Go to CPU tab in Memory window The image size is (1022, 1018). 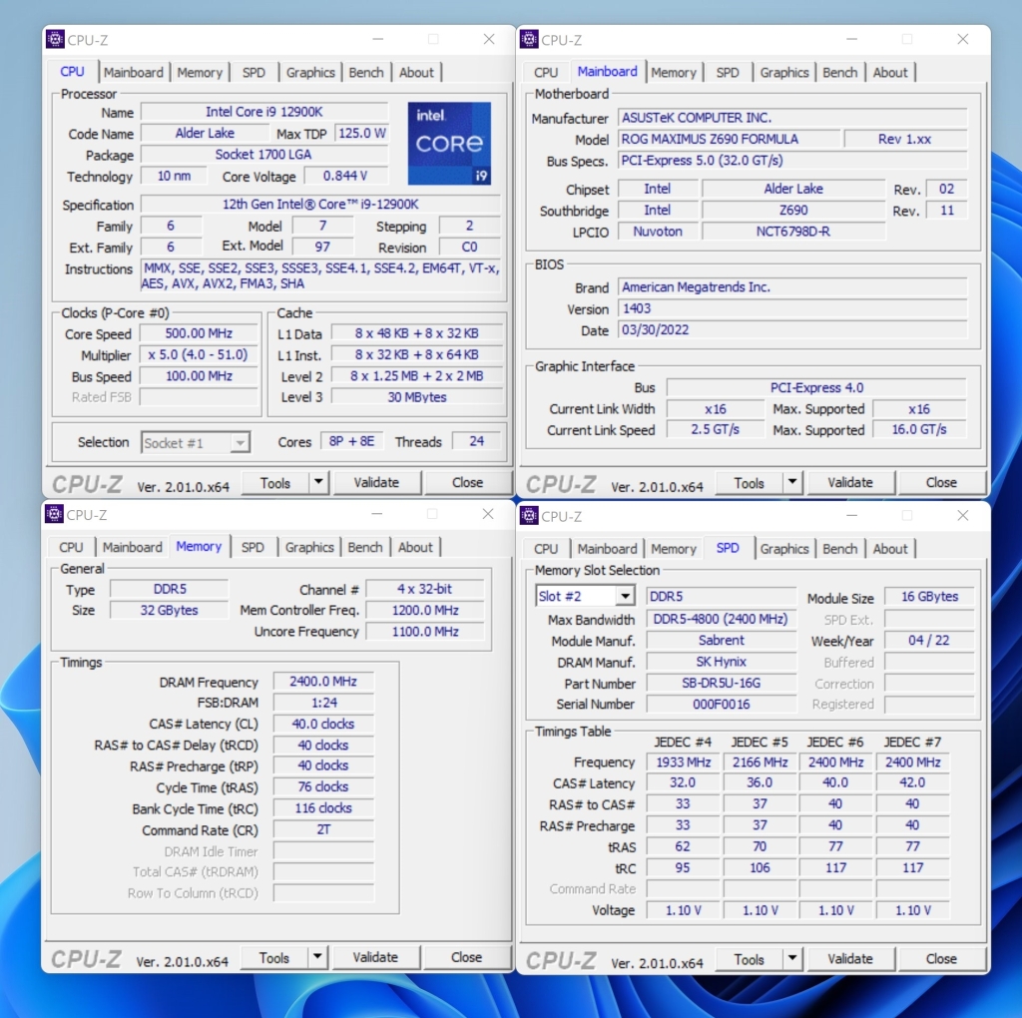tap(71, 548)
